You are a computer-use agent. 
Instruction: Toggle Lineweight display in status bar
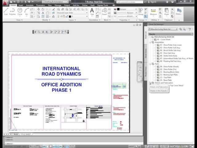[64, 146]
